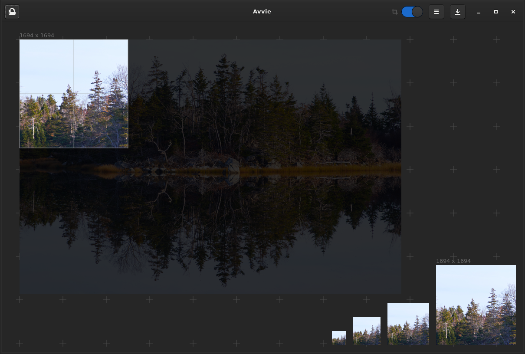Click the 1694 x 1694 label above large preview
This screenshot has width=525, height=354.
pos(453,261)
